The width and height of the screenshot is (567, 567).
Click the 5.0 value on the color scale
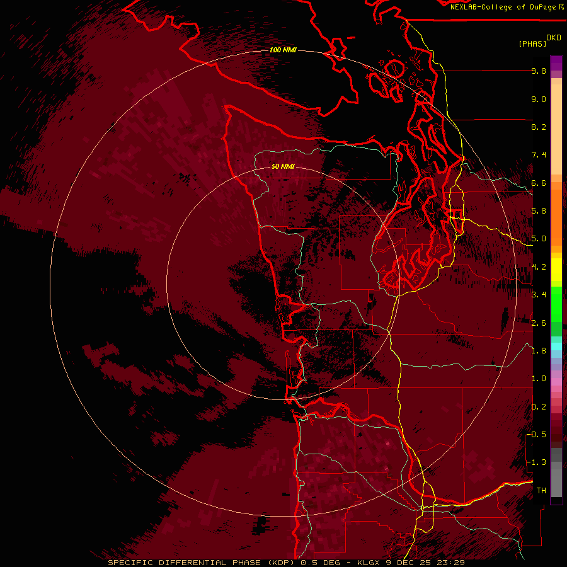[x=539, y=239]
